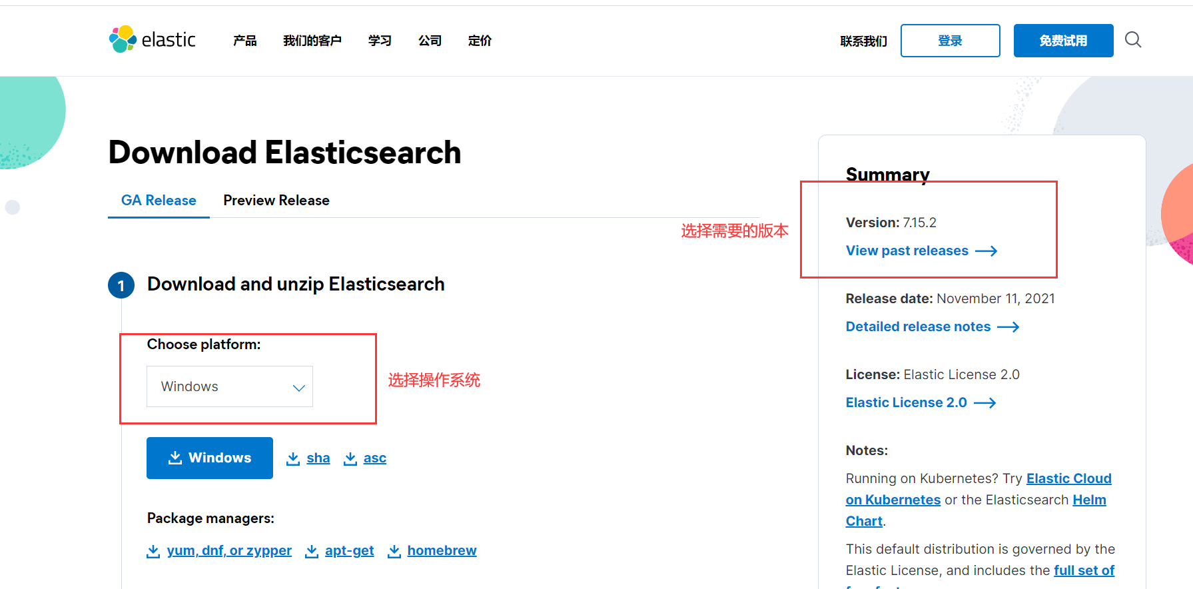Click View past releases link
This screenshot has height=589, width=1193.
[907, 251]
